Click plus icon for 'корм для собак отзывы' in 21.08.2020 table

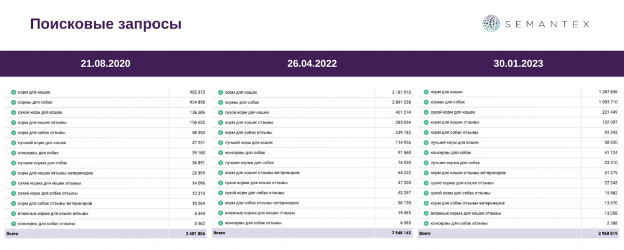pos(13,133)
